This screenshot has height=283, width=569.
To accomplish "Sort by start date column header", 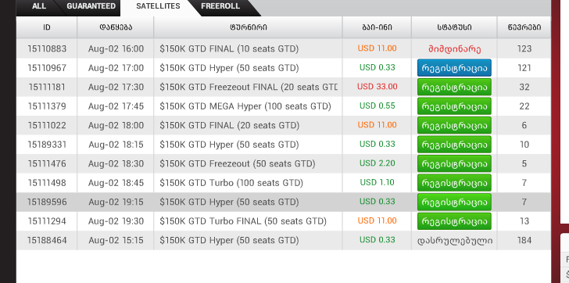I will (x=116, y=27).
